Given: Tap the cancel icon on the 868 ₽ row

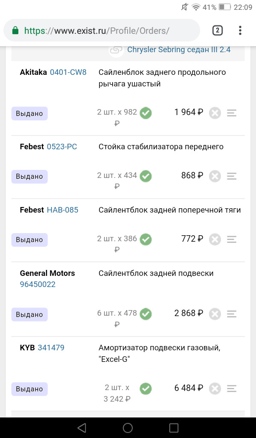Looking at the screenshot, I should point(215,176).
